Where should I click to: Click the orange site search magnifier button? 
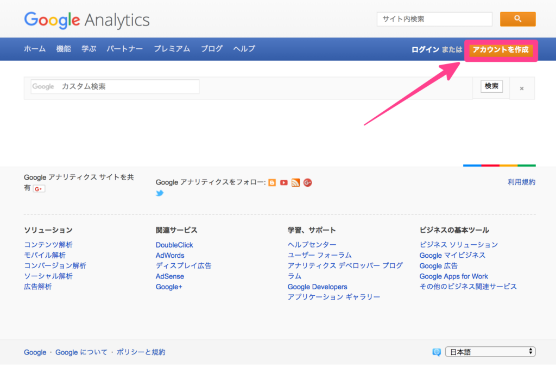[x=517, y=19]
